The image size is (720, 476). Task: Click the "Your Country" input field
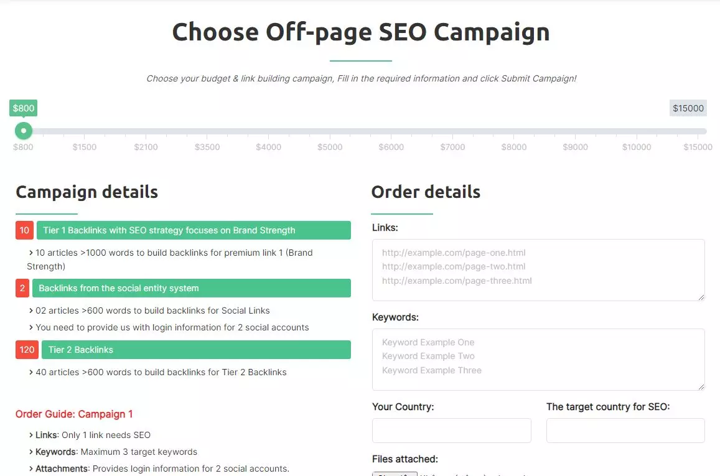point(451,430)
